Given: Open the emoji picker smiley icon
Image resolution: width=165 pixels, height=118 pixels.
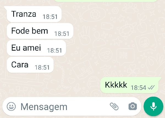Looking at the screenshot, I should click(11, 107).
